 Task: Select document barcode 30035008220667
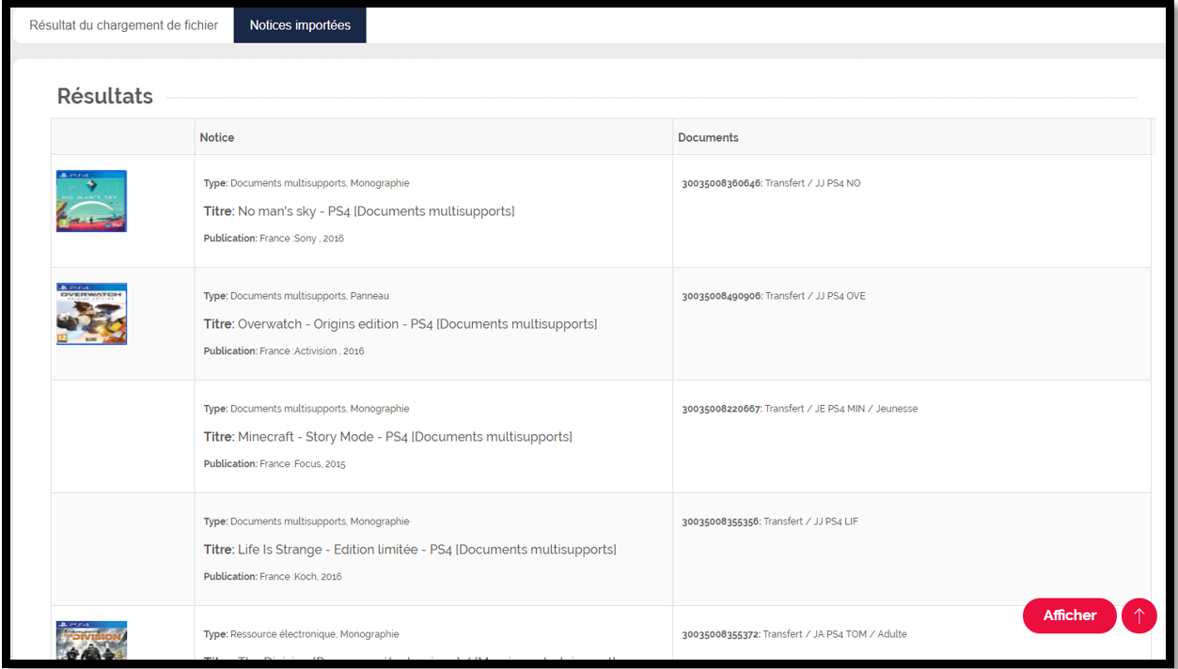(721, 409)
